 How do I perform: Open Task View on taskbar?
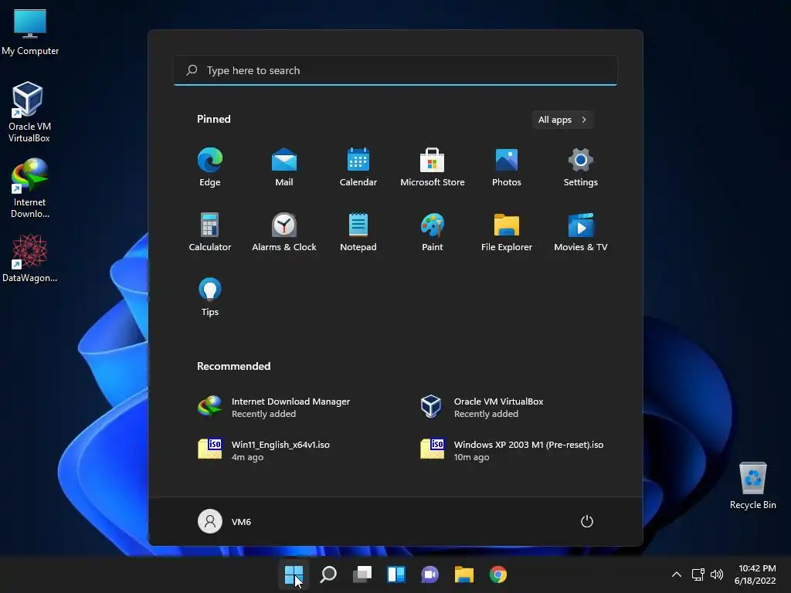(x=362, y=574)
